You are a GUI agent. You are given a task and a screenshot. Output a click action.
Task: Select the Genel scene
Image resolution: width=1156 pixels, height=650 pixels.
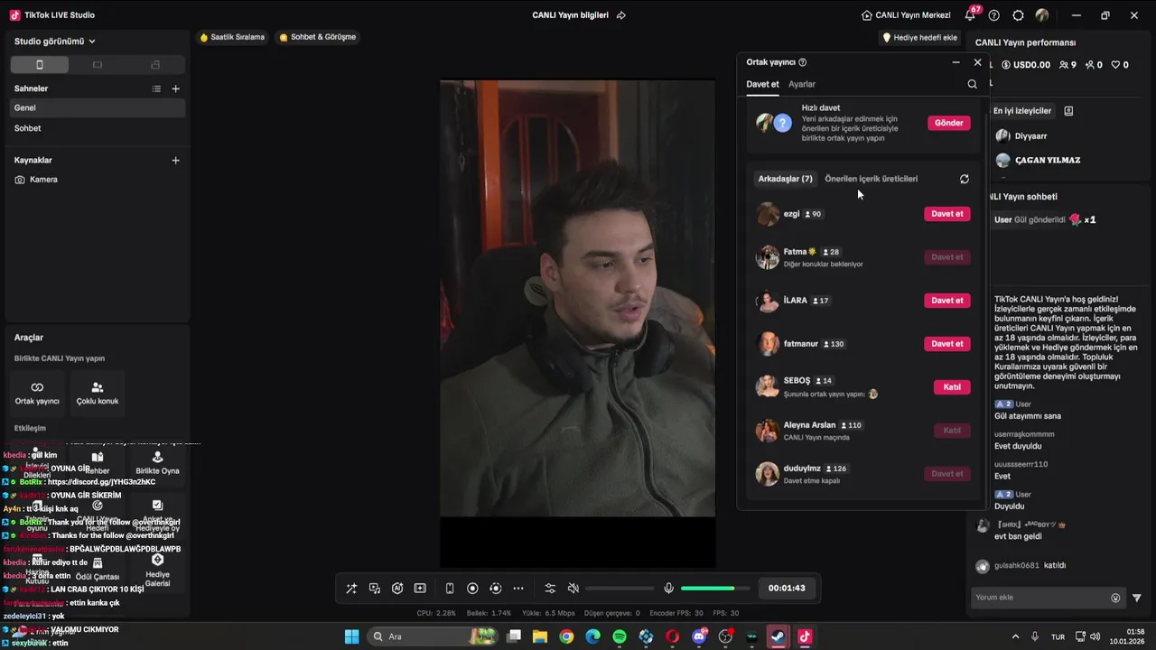(98, 107)
